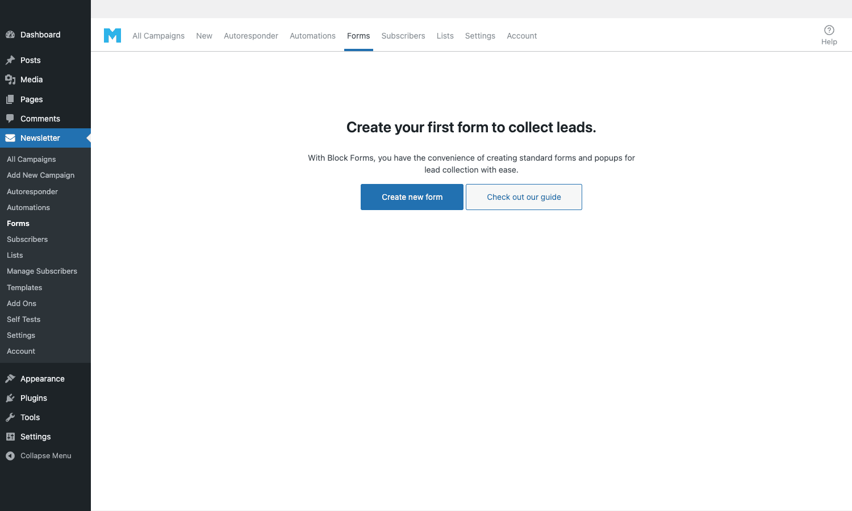The width and height of the screenshot is (852, 511).
Task: Click the Newsletter envelope icon
Action: coord(10,138)
